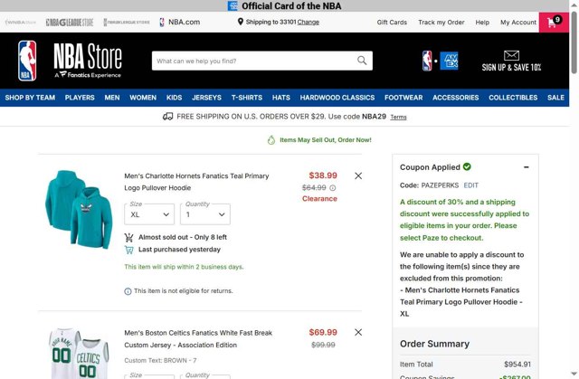Image resolution: width=579 pixels, height=379 pixels.
Task: Open the shopping cart icon with 9 items
Action: tap(554, 22)
